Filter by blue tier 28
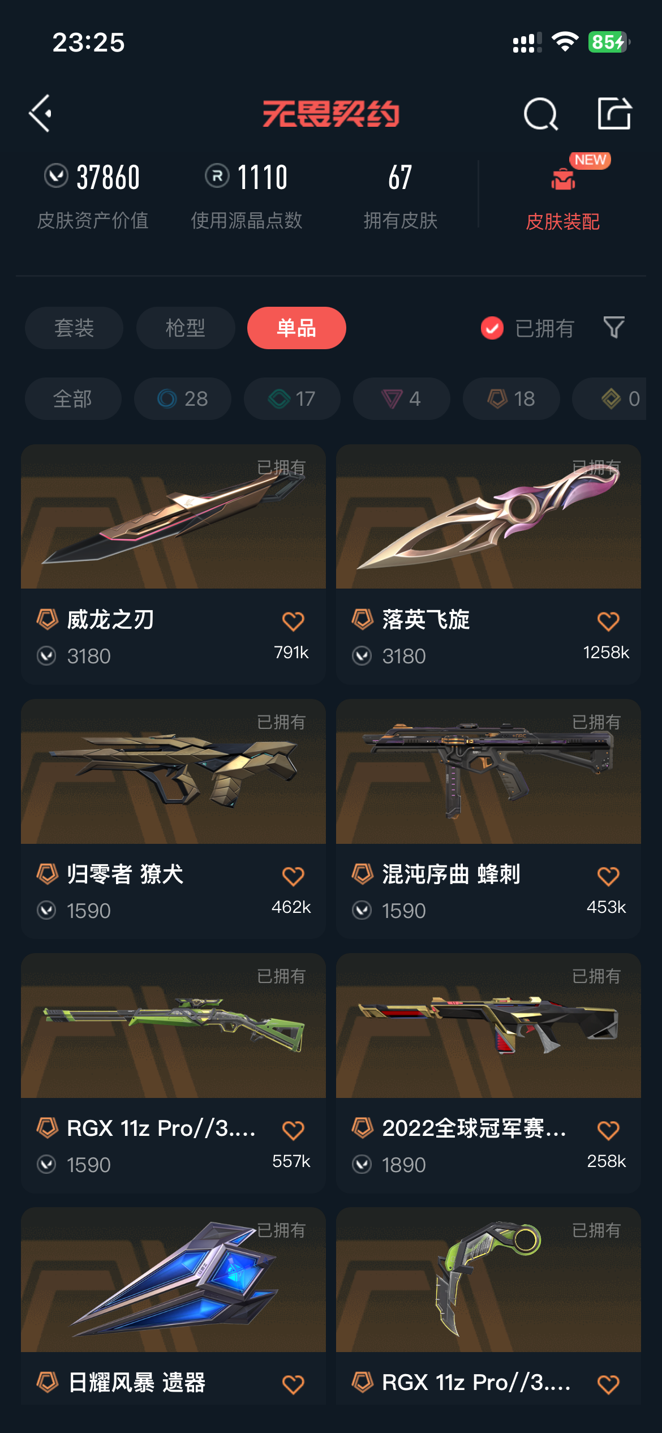Screen dimensions: 662x1433 click(183, 399)
